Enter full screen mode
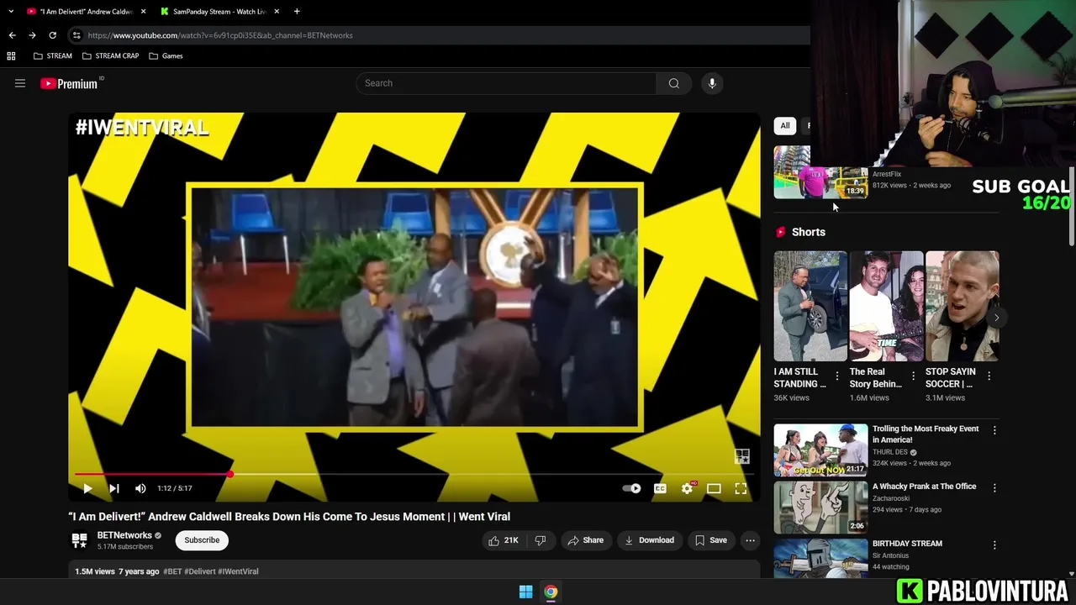This screenshot has height=605, width=1076. pyautogui.click(x=741, y=488)
